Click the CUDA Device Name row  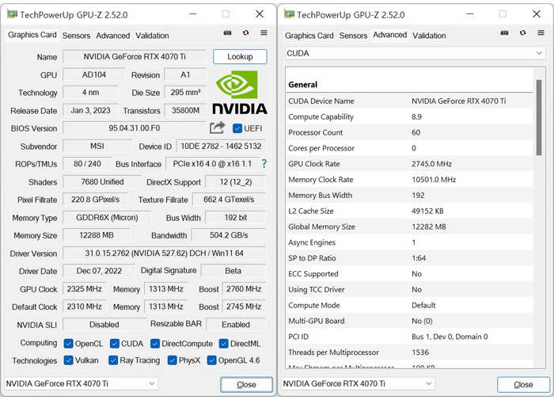[x=409, y=101]
